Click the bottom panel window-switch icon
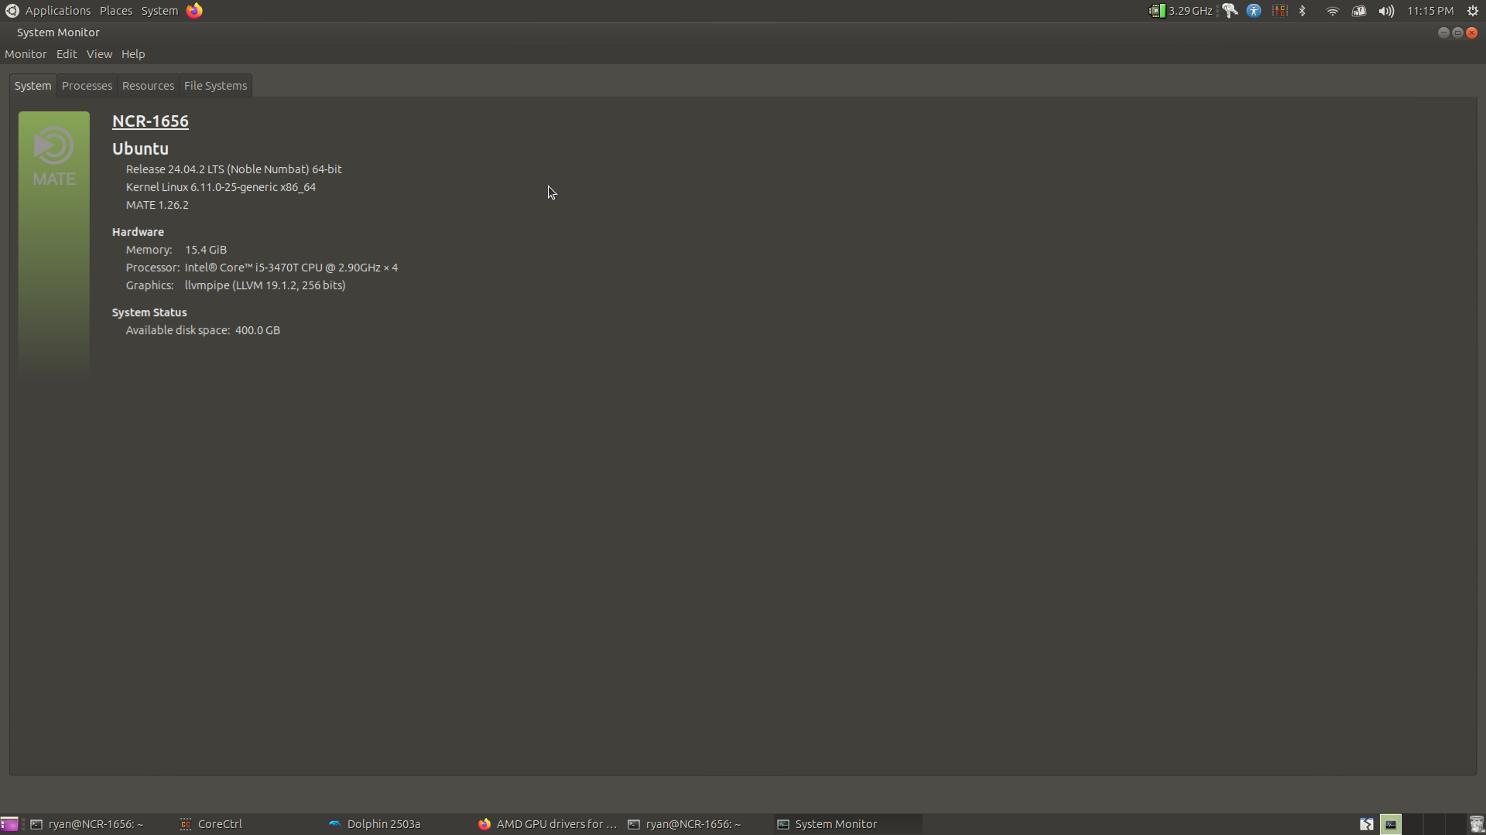The image size is (1486, 835). click(1367, 824)
